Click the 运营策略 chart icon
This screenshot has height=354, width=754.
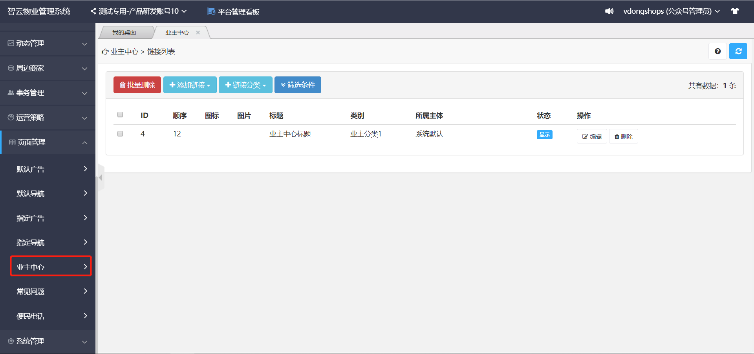(x=11, y=117)
